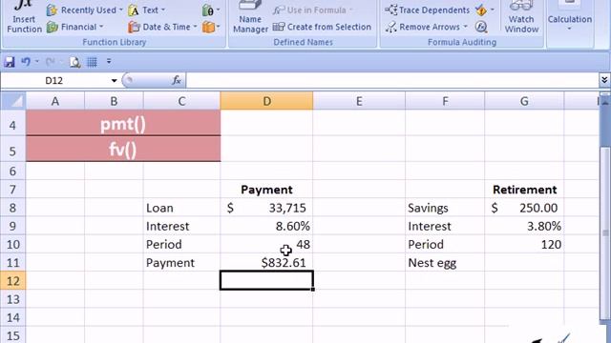Screen dimensions: 611x343
Task: Click the Loan label cell
Action: coord(181,208)
